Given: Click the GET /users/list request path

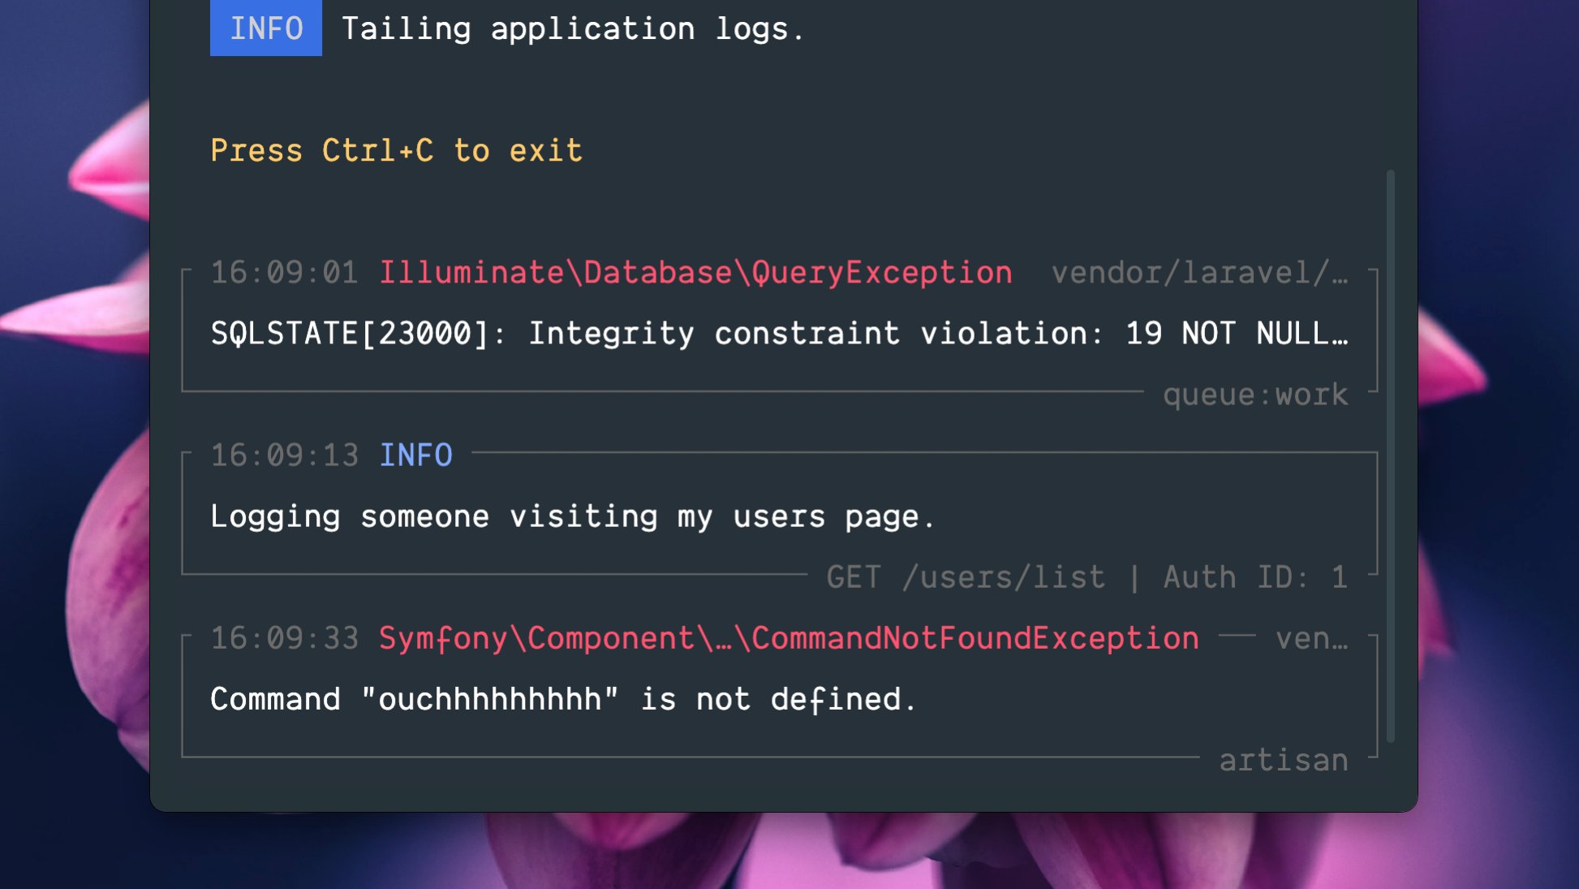Looking at the screenshot, I should coord(966,577).
